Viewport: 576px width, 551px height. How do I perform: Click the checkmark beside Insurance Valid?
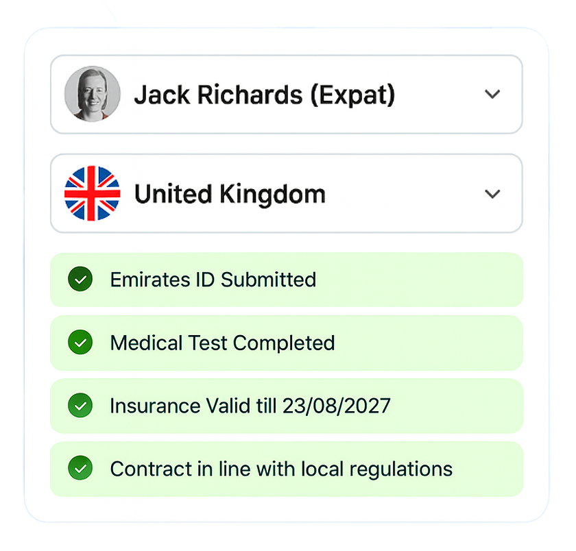(80, 406)
